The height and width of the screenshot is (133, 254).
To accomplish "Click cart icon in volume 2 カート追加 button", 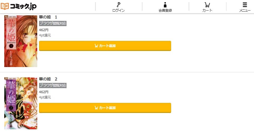I will click(x=96, y=108).
